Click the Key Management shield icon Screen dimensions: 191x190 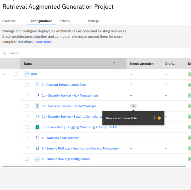pyautogui.click(x=37, y=95)
